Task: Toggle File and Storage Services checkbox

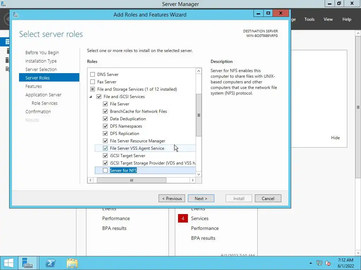Action: [93, 89]
